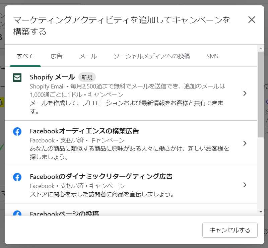This screenshot has width=268, height=248.
Task: Open the SMS tab
Action: coord(212,56)
